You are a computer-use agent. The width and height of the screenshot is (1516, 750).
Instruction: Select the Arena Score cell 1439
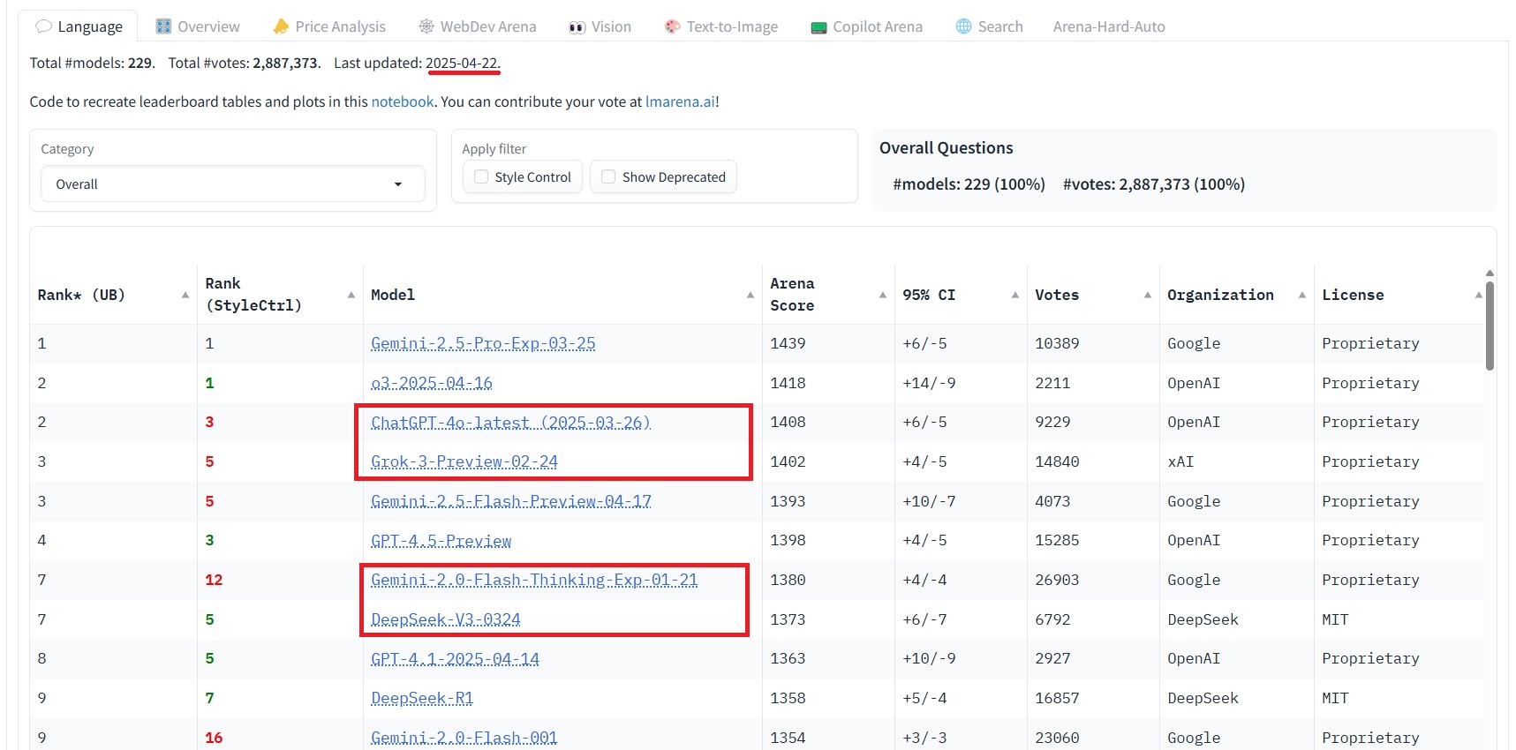pyautogui.click(x=828, y=343)
